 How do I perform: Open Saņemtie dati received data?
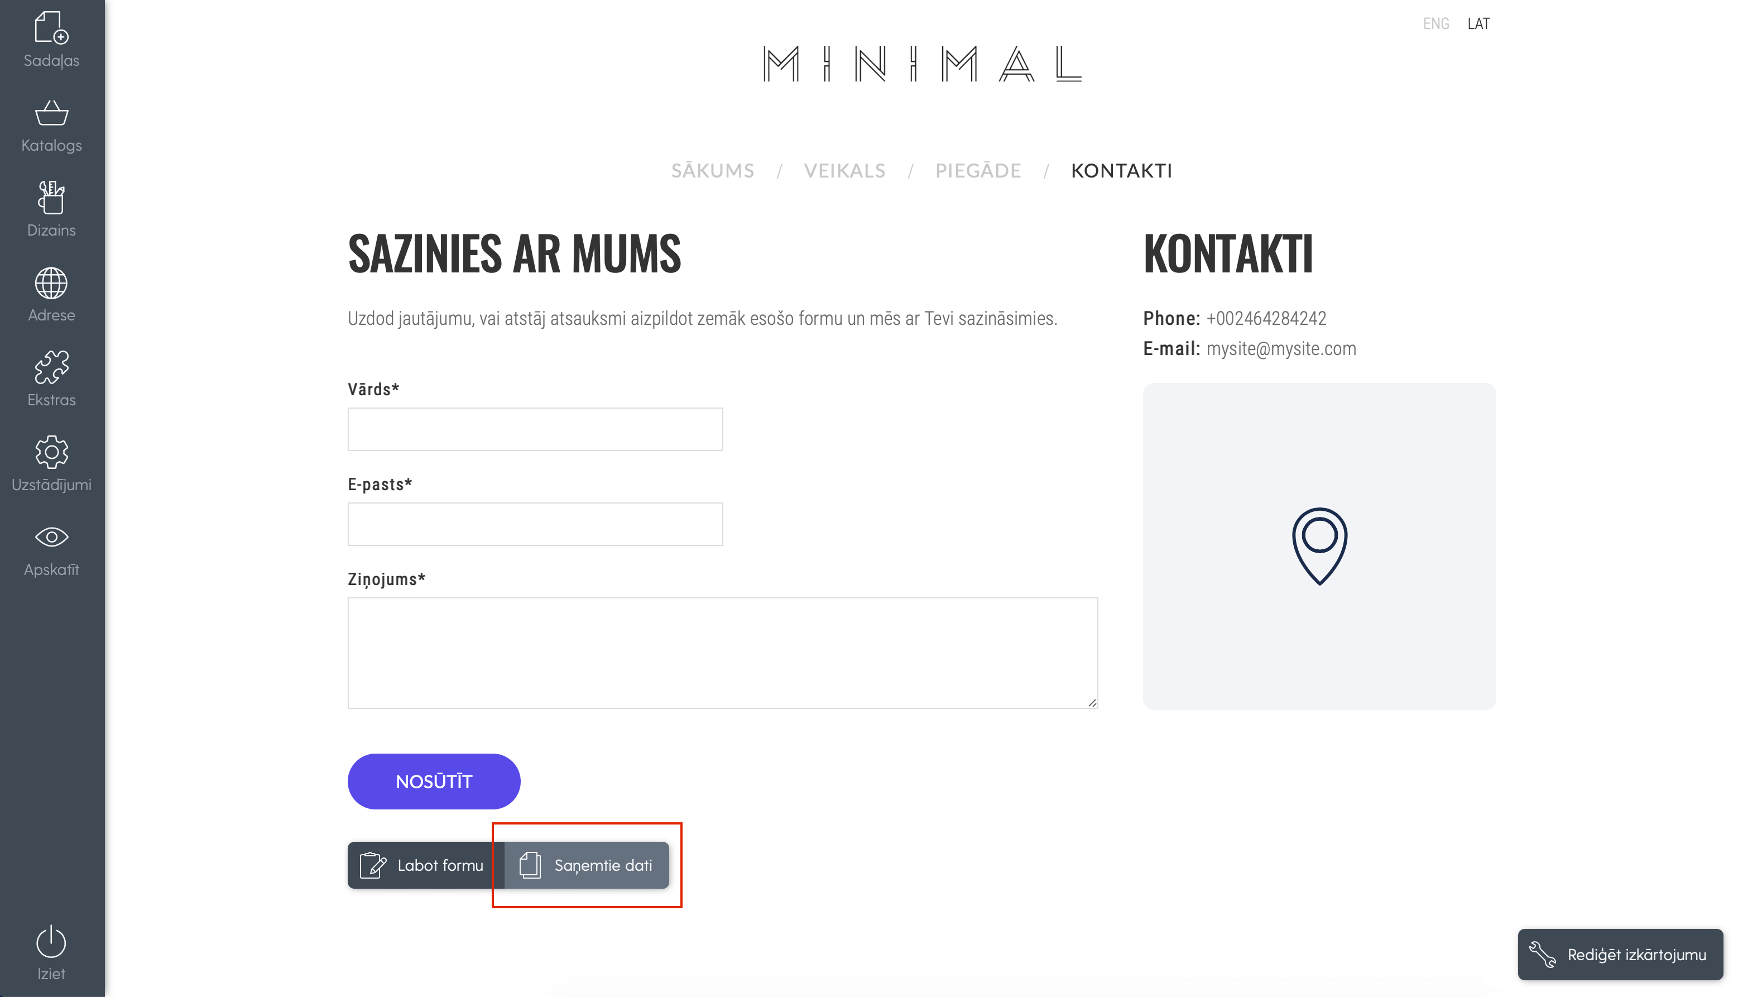coord(587,865)
